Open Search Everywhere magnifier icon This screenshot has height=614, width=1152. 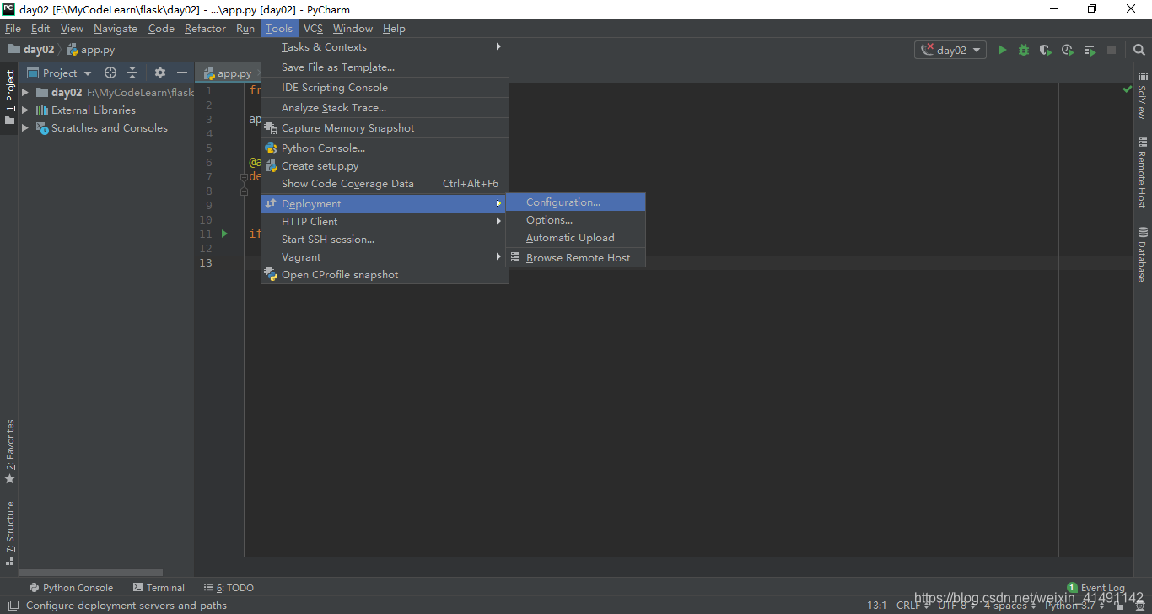pos(1139,50)
